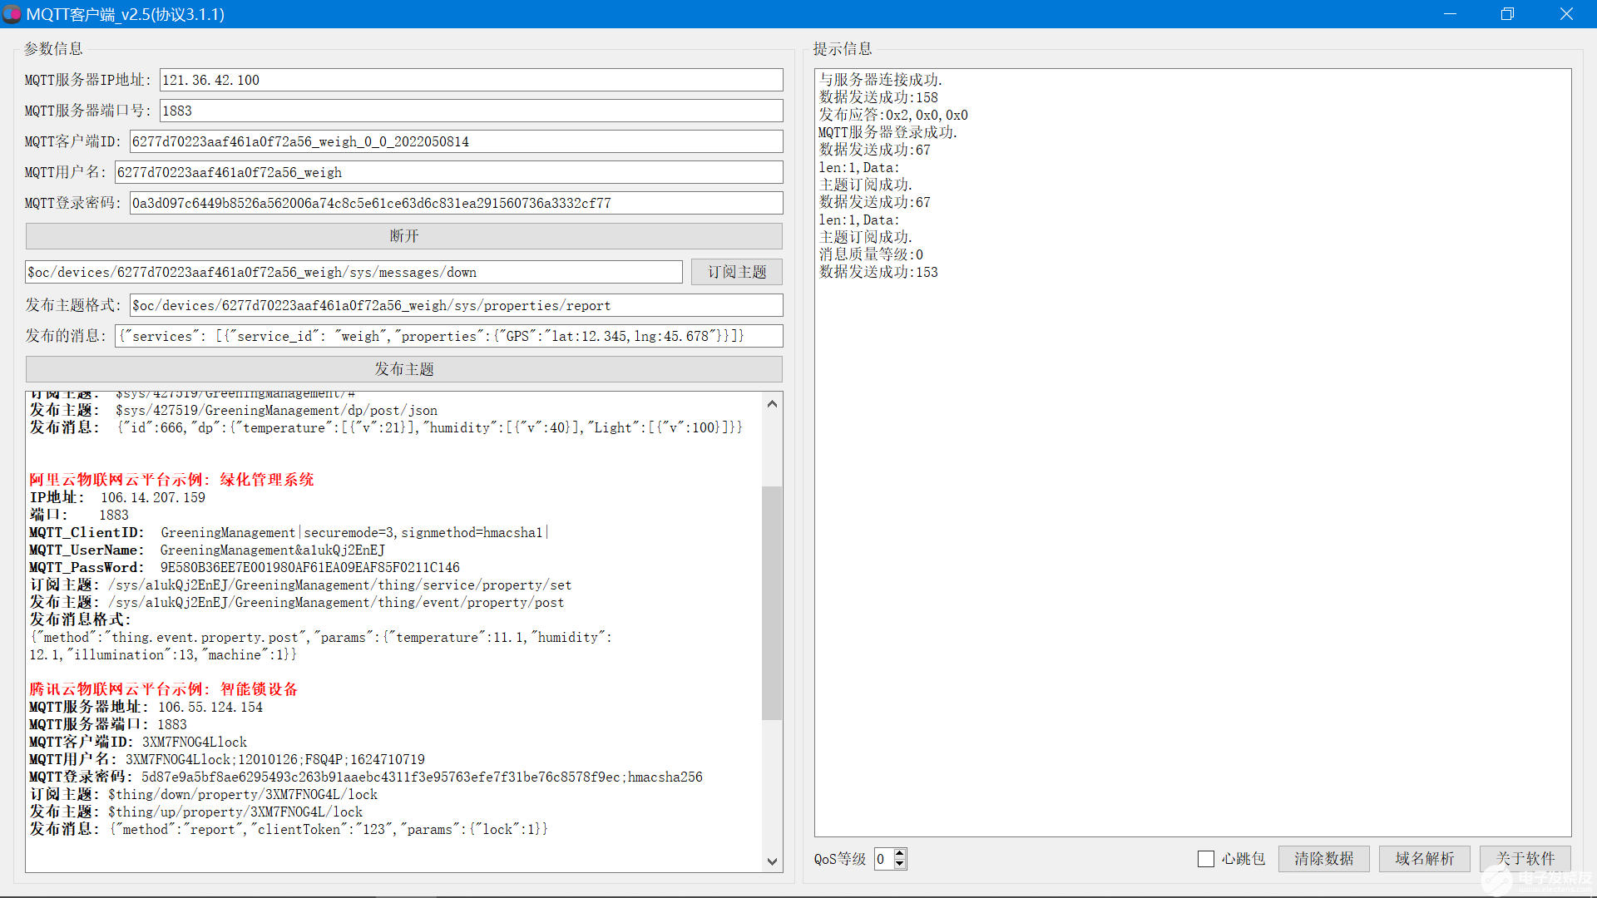
Task: Decrease QoS level with down arrow
Action: pos(900,865)
